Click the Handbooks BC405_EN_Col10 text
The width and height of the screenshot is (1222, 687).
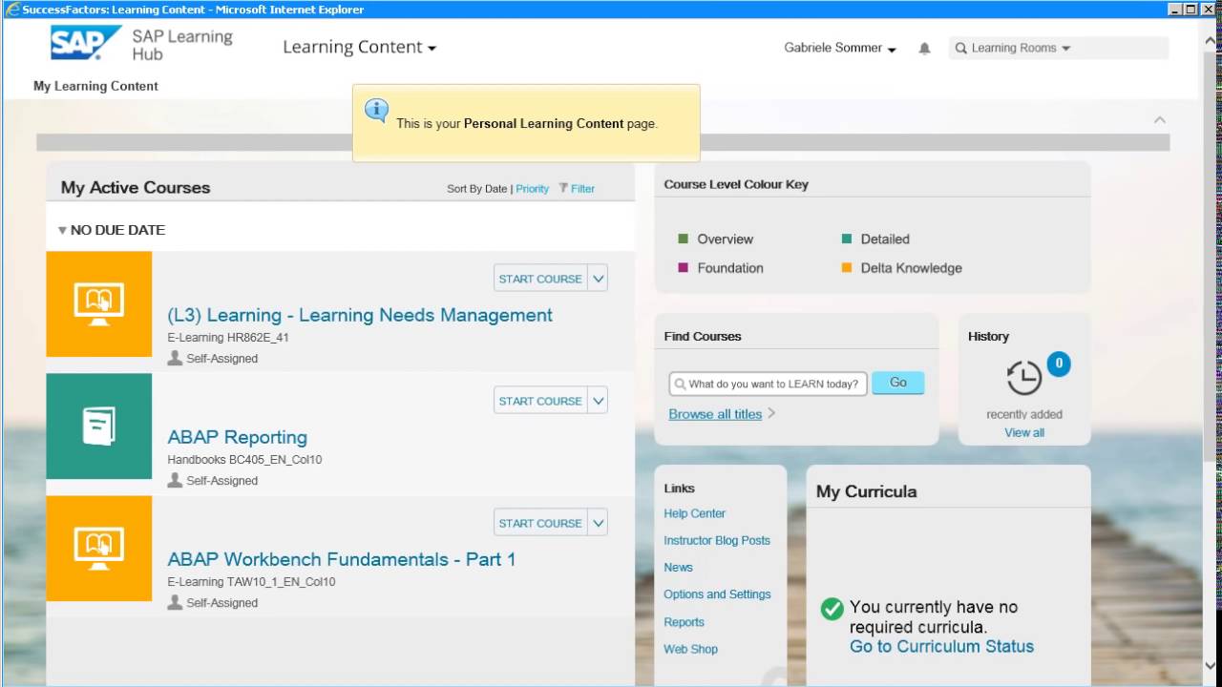244,460
